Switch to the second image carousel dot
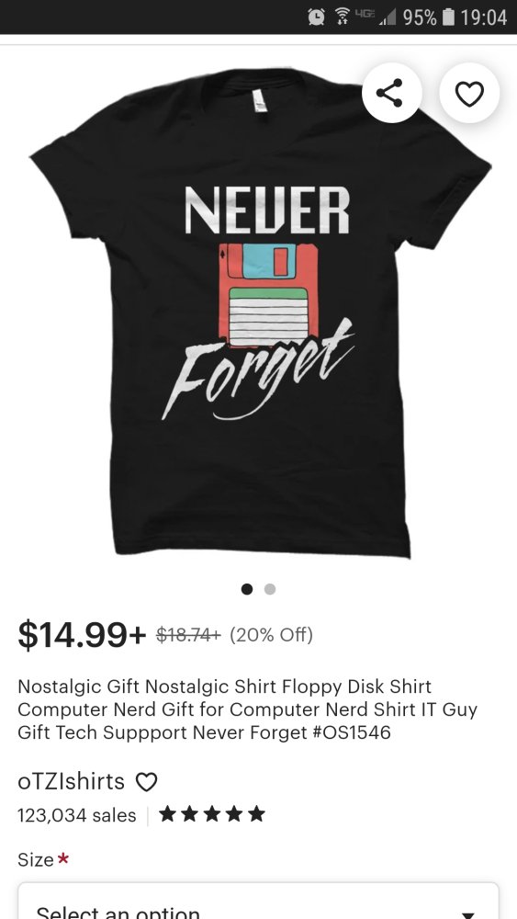 pos(270,589)
